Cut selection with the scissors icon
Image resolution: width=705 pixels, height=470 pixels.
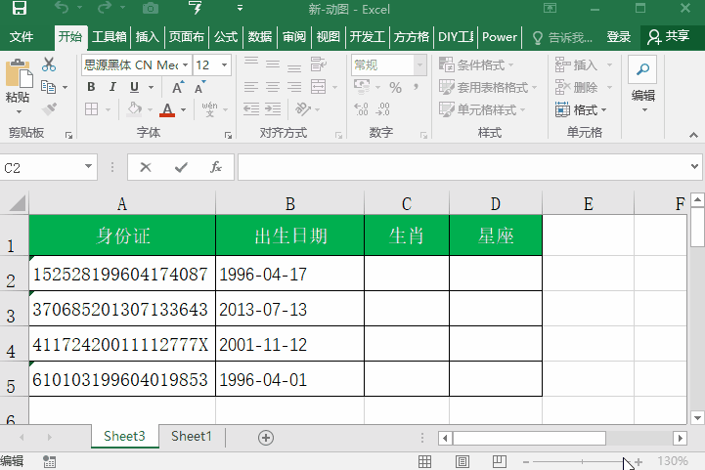tap(49, 64)
